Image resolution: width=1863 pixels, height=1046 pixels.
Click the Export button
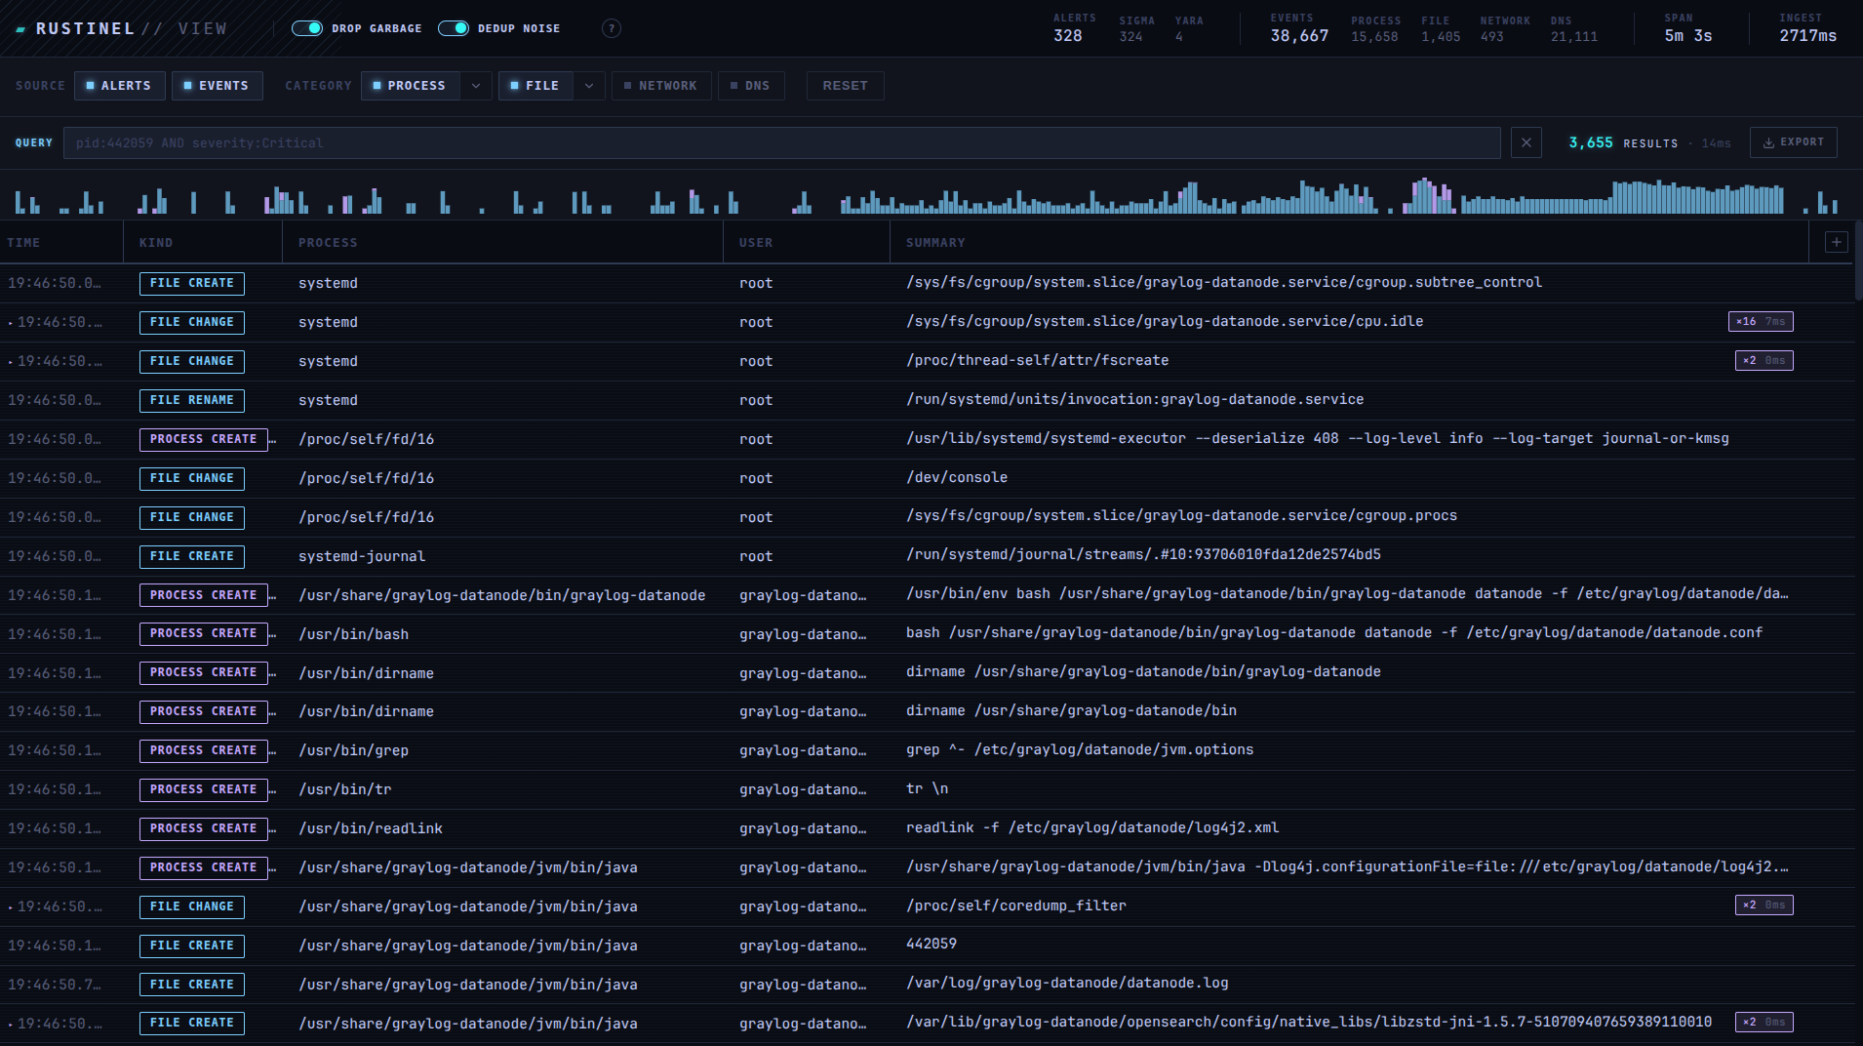pos(1793,142)
